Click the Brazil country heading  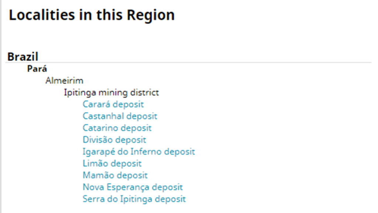tap(23, 57)
